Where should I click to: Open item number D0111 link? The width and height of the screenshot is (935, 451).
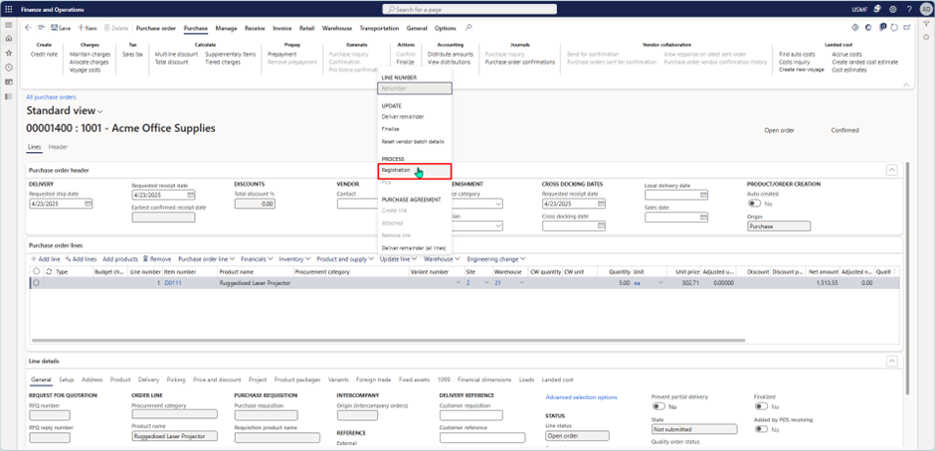tap(173, 283)
